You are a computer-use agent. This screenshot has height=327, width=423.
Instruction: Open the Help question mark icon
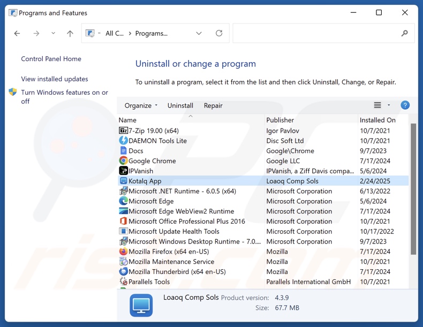[405, 105]
